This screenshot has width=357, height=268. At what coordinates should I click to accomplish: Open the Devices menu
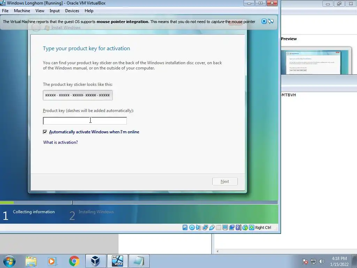[x=72, y=11]
